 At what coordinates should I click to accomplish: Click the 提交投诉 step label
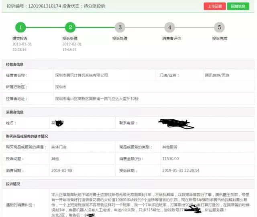coord(20,38)
